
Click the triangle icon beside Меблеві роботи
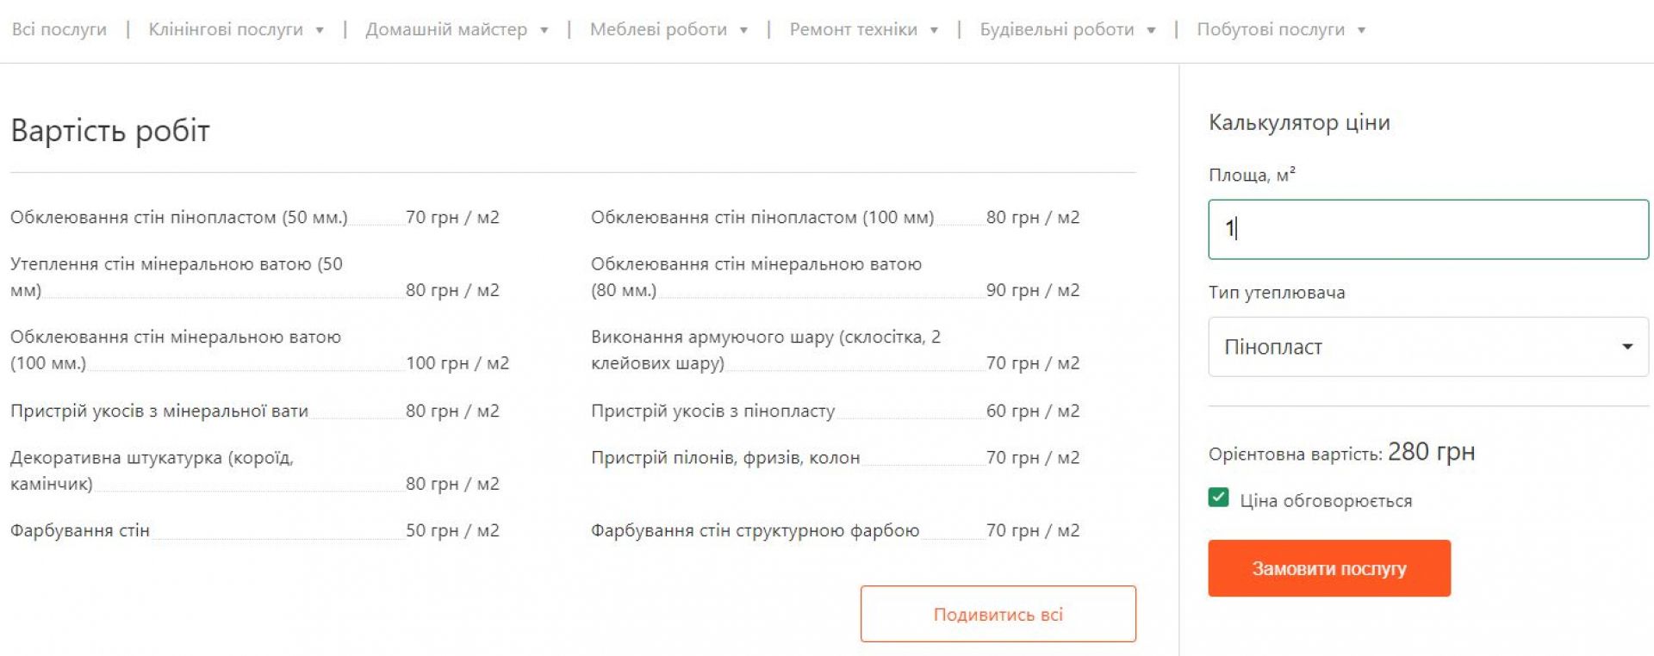pyautogui.click(x=743, y=30)
